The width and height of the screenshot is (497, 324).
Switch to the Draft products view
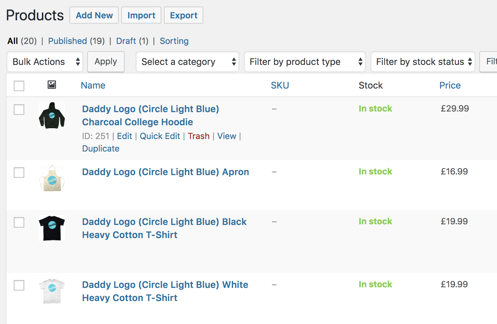click(126, 41)
